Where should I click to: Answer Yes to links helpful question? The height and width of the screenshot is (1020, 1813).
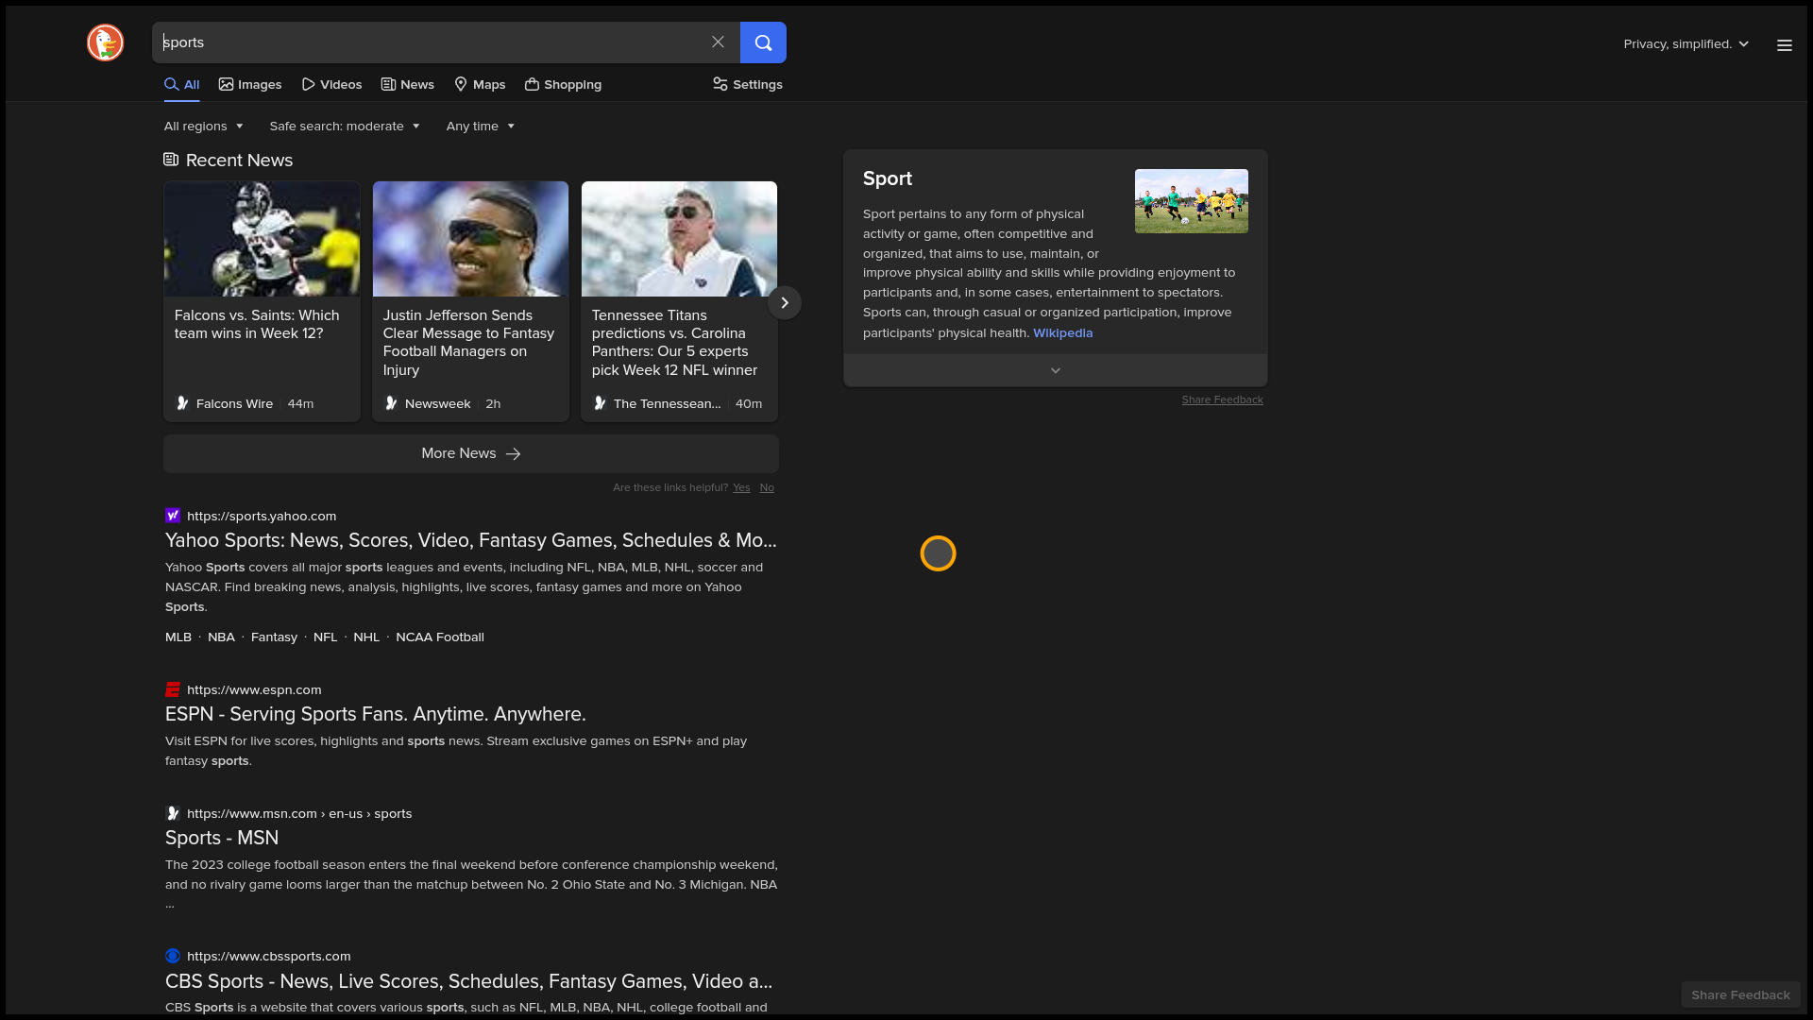click(x=741, y=487)
